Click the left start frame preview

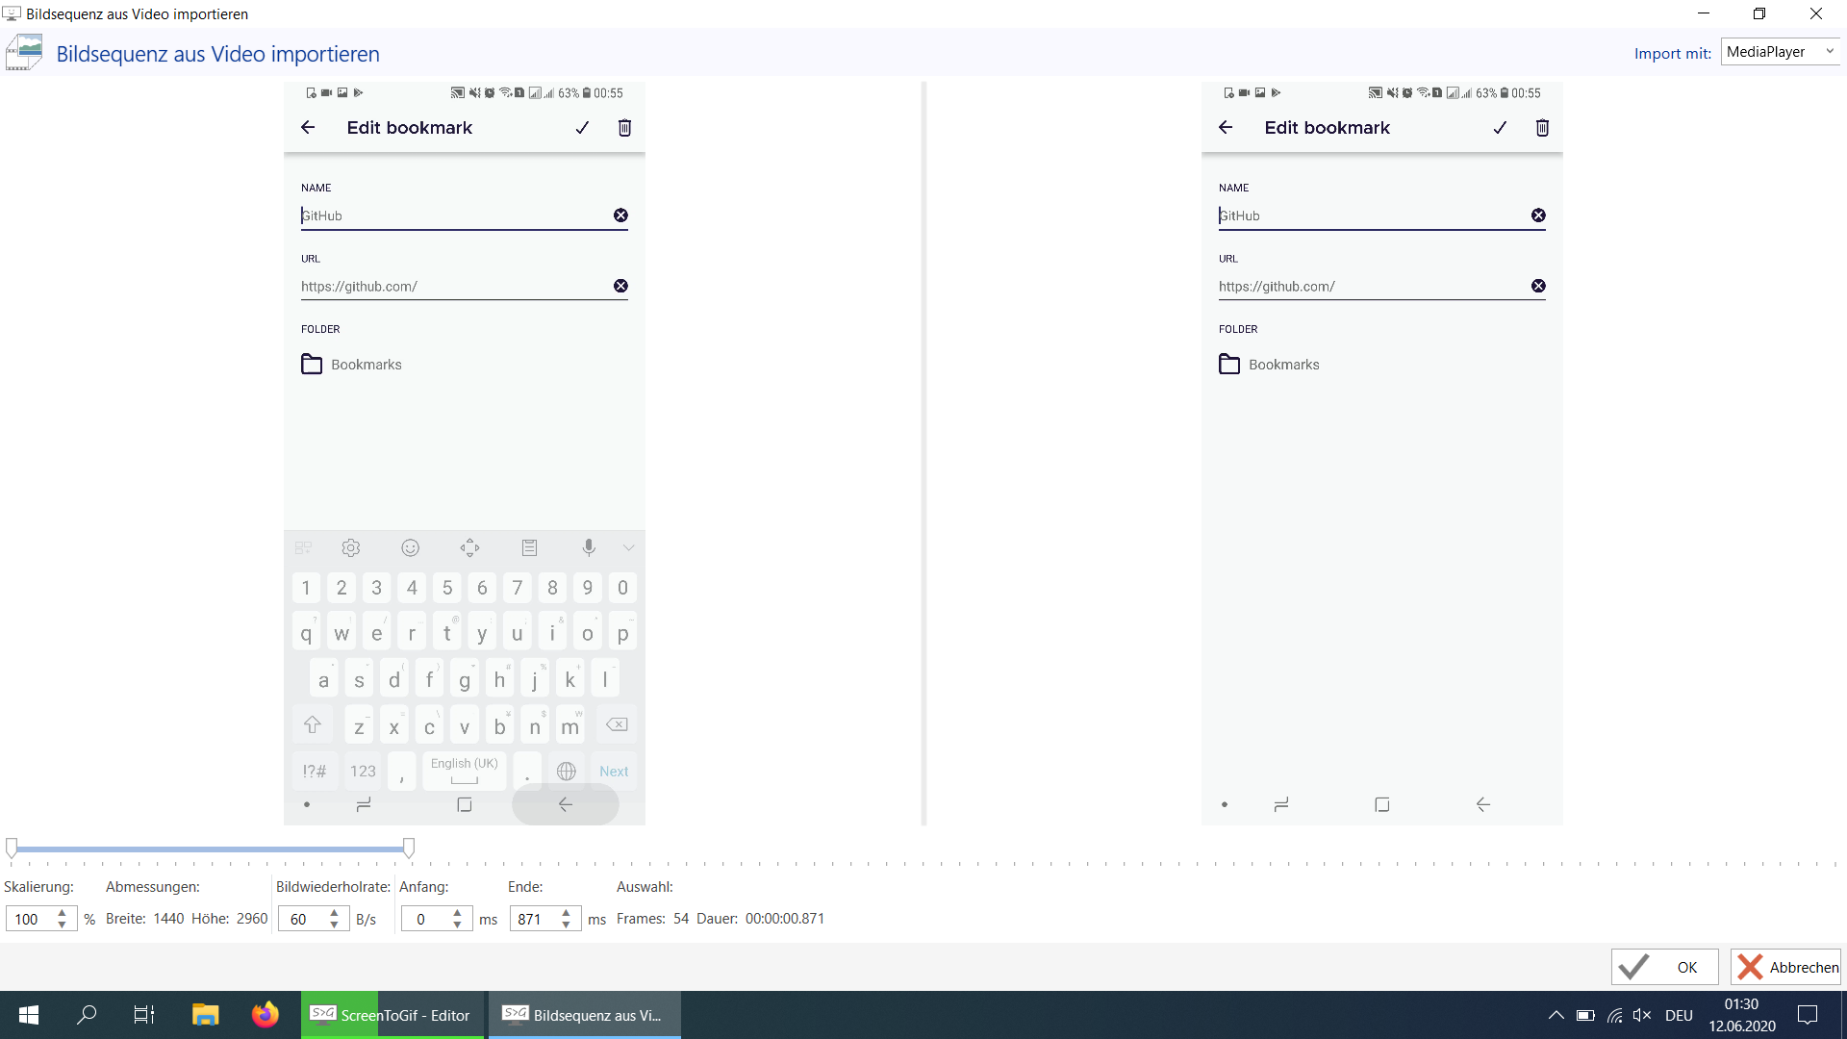(x=464, y=453)
